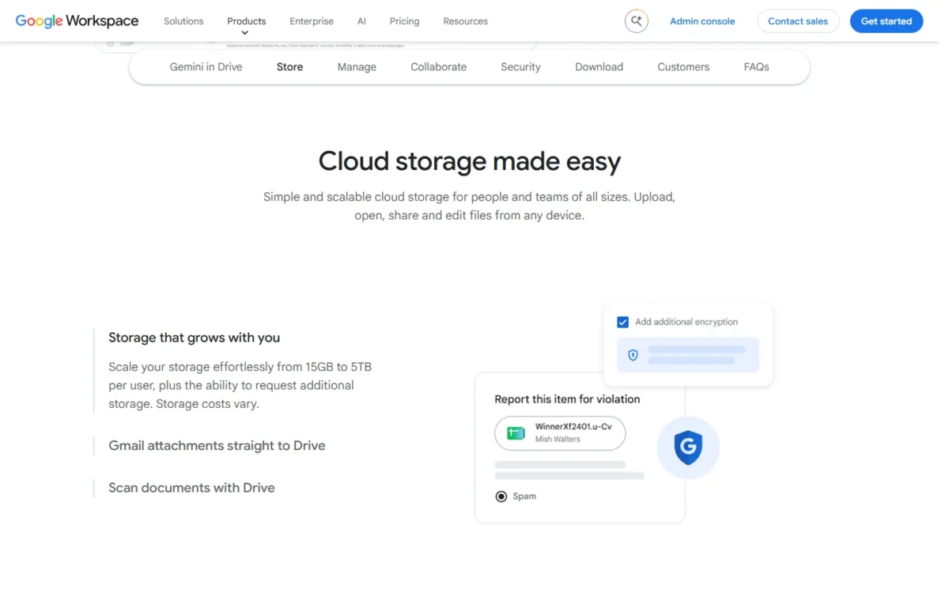Expand Scan documents with Drive
This screenshot has width=949, height=593.
[191, 488]
